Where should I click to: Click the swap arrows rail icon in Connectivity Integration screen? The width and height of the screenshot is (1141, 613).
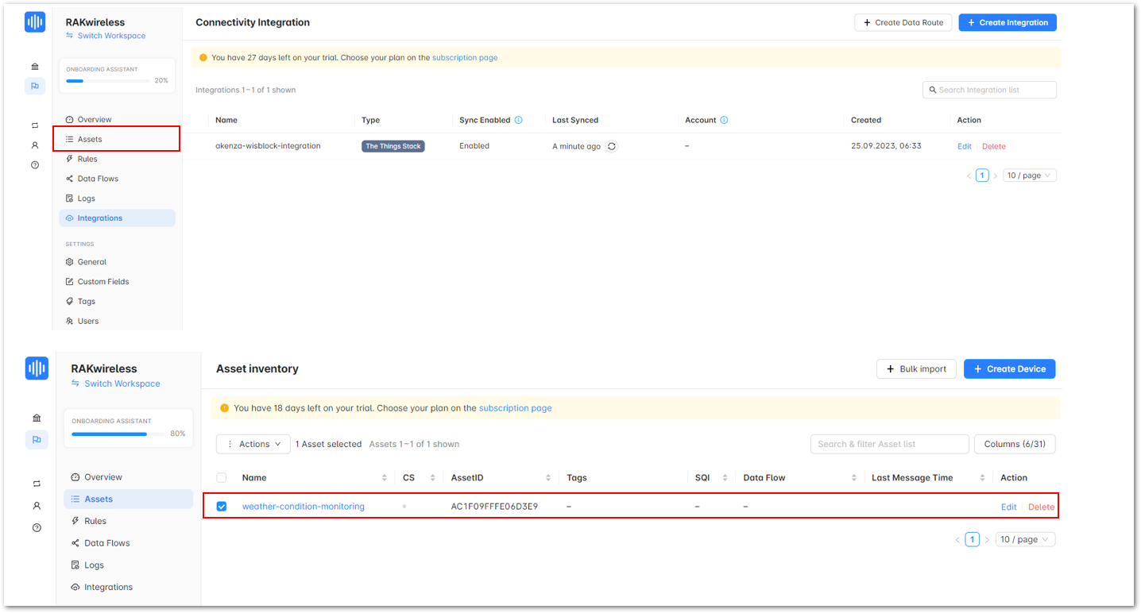[35, 125]
